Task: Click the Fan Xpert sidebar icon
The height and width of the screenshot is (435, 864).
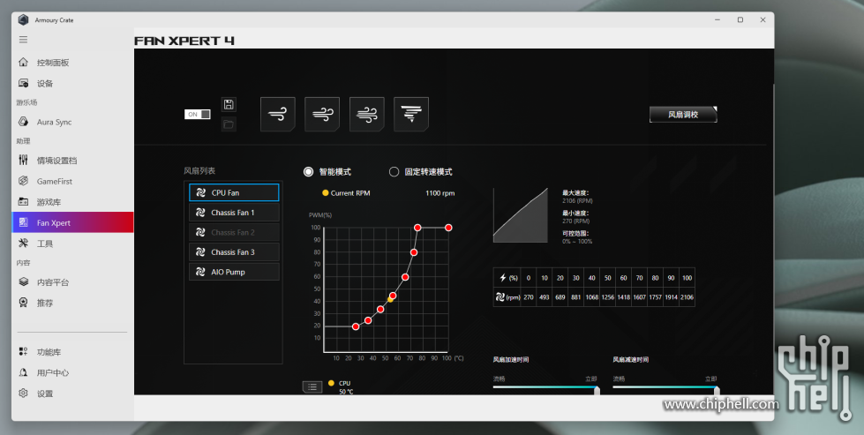Action: click(23, 222)
